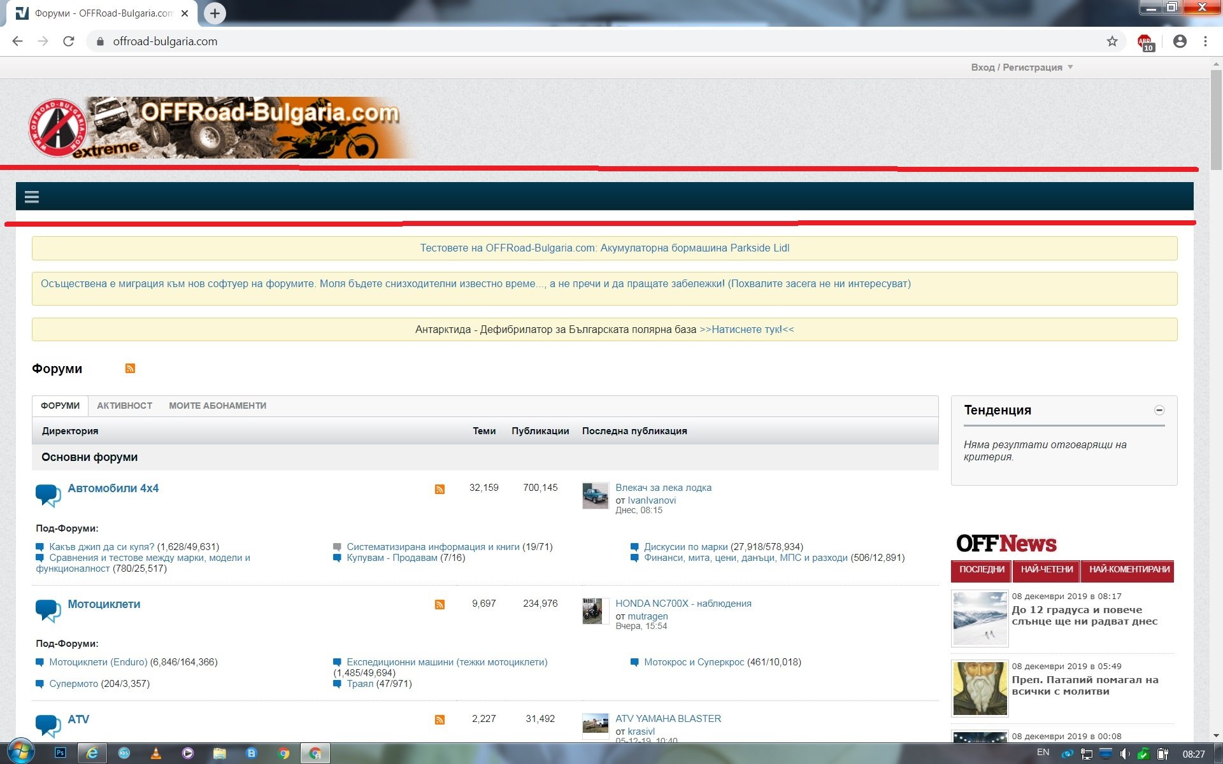1223x764 pixels.
Task: Click the RSS icon next to Форуми heading
Action: pos(130,369)
